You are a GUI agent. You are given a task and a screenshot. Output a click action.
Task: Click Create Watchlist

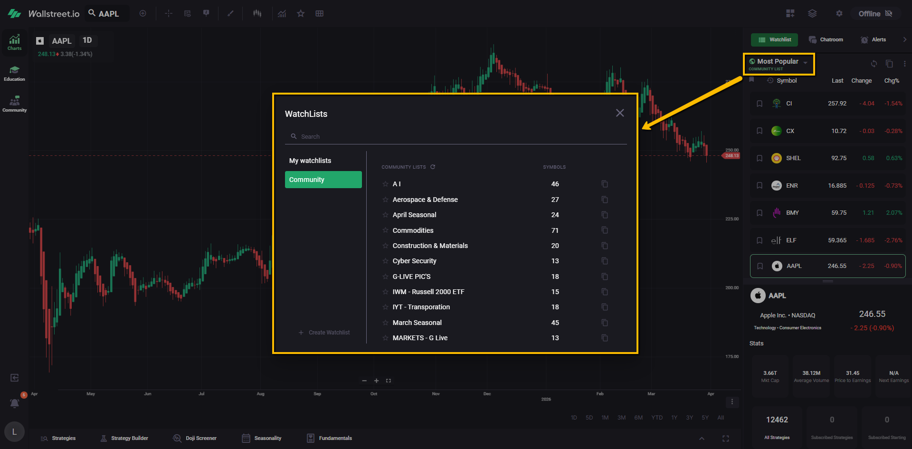tap(324, 333)
